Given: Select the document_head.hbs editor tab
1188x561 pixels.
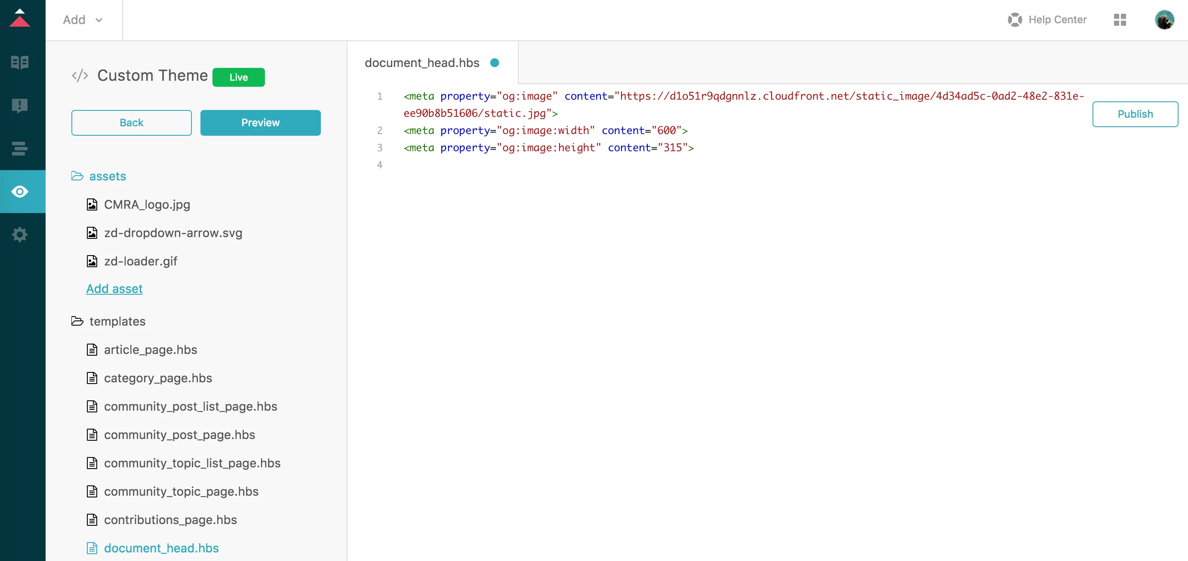Looking at the screenshot, I should tap(422, 63).
